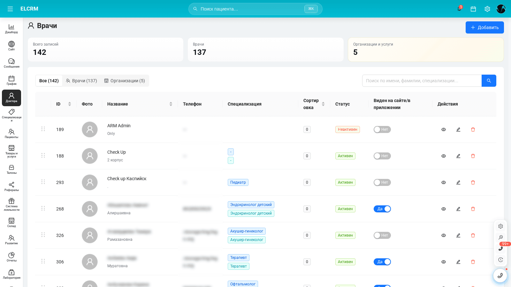This screenshot has height=287, width=511.
Task: Toggle site visibility for Check Up ID 188
Action: click(382, 156)
